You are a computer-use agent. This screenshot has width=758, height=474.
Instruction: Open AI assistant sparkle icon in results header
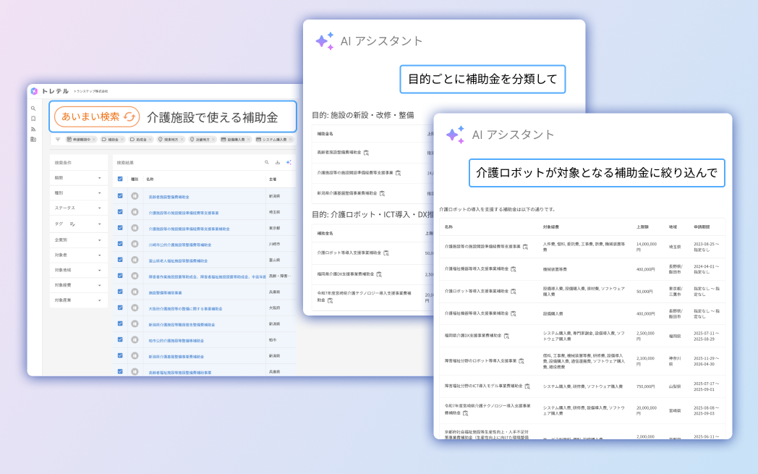tap(289, 163)
